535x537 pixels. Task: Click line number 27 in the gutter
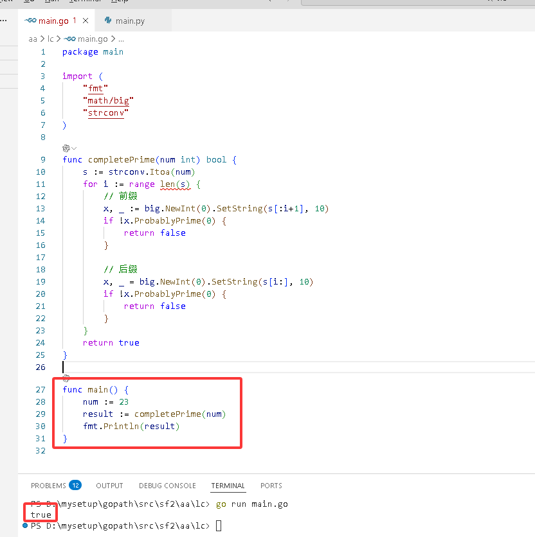(41, 390)
